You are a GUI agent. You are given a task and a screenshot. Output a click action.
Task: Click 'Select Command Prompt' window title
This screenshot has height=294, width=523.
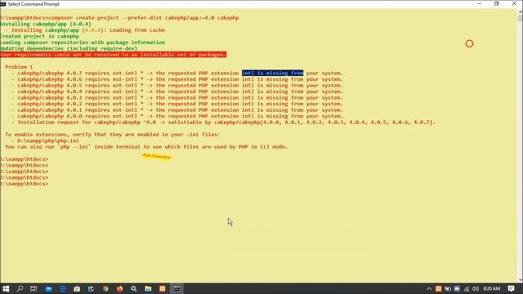tap(34, 4)
